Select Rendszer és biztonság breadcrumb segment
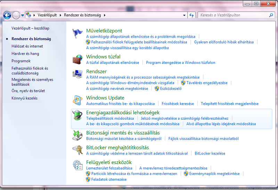Viewport: 278px width, 190px height. click(82, 15)
